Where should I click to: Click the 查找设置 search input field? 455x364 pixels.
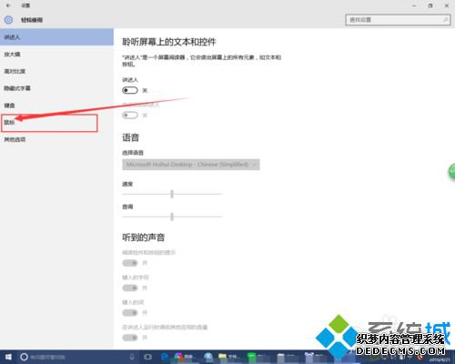pyautogui.click(x=398, y=20)
